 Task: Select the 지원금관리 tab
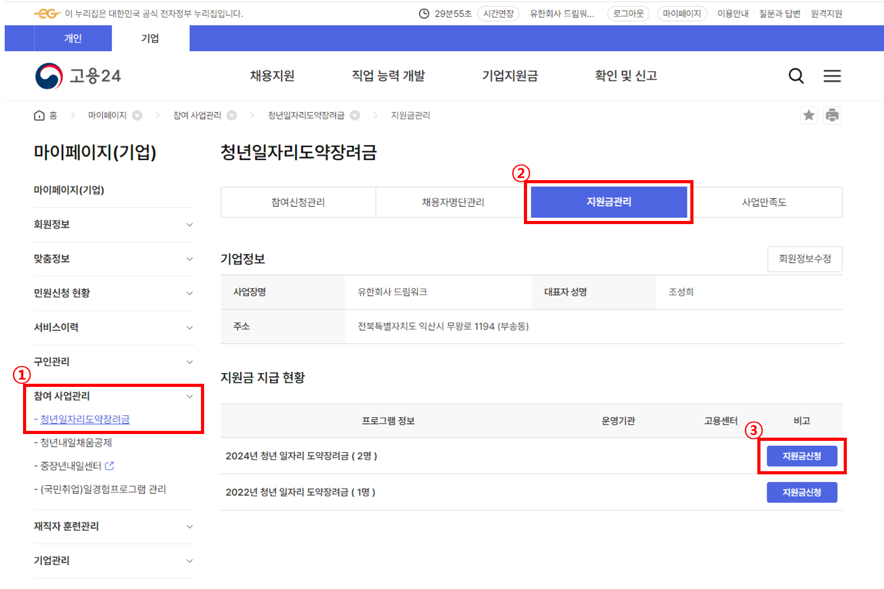609,202
